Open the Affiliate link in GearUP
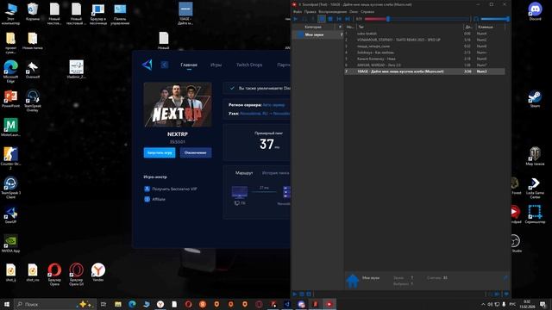The image size is (552, 310). coord(155,199)
